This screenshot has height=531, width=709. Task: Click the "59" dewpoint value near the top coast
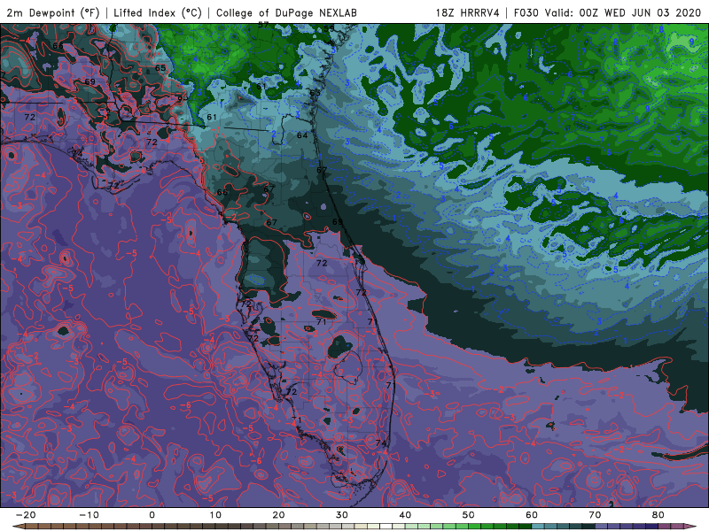(329, 28)
